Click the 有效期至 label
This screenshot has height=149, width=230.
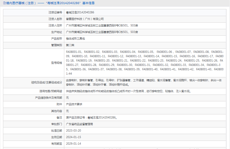tap(57, 144)
